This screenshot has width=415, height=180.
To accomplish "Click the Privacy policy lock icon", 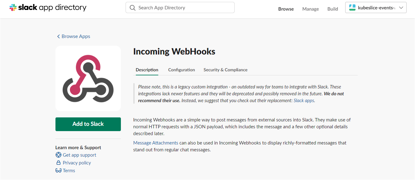I will pos(58,163).
